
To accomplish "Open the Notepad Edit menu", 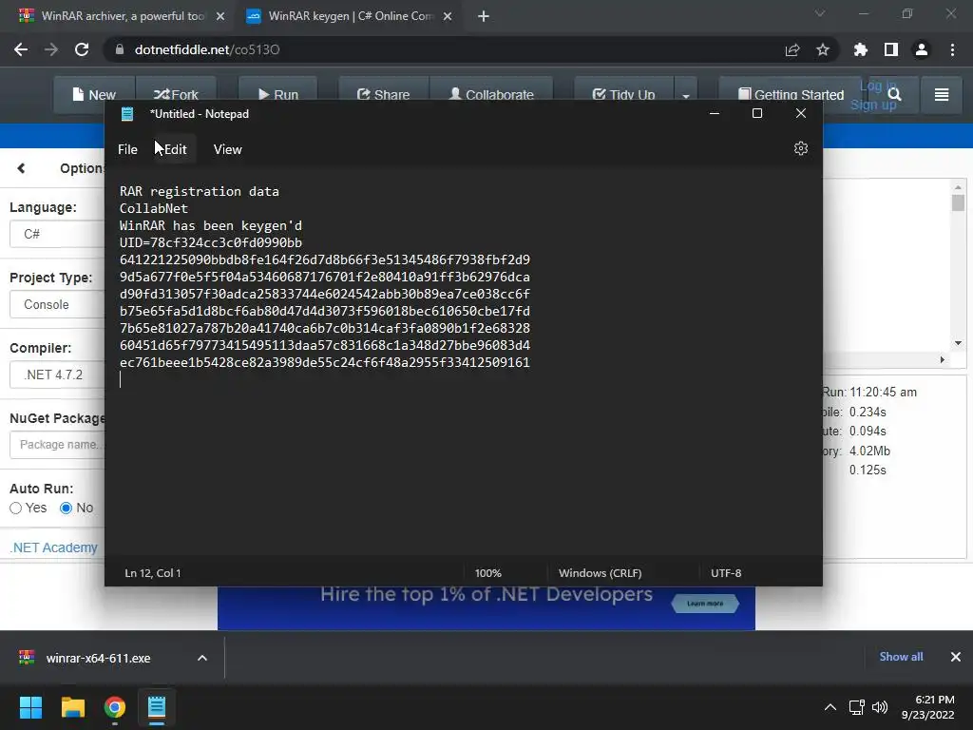I will coord(175,149).
